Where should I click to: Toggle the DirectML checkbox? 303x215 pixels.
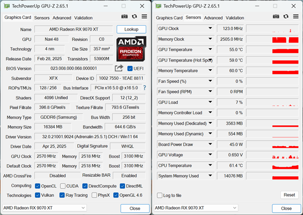(123, 186)
